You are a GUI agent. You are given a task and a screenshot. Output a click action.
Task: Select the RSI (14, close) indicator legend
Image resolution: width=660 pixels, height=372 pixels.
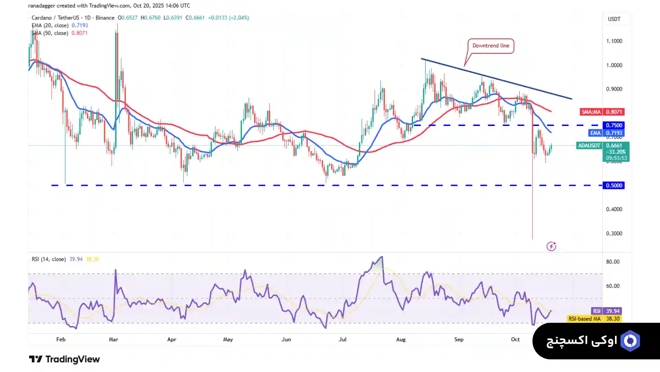coord(49,259)
